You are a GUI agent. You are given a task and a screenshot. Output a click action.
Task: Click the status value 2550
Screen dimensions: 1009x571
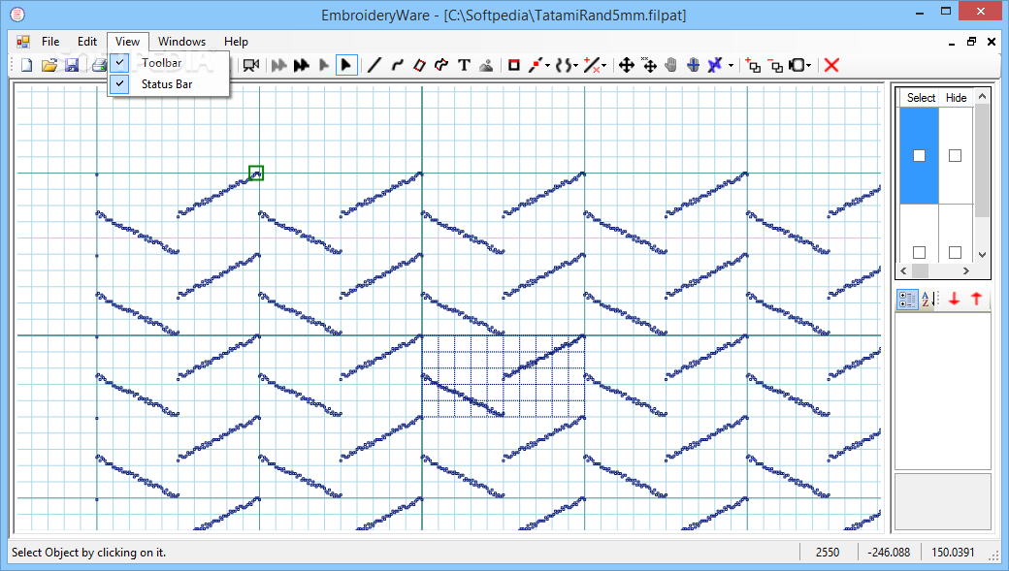pyautogui.click(x=828, y=553)
